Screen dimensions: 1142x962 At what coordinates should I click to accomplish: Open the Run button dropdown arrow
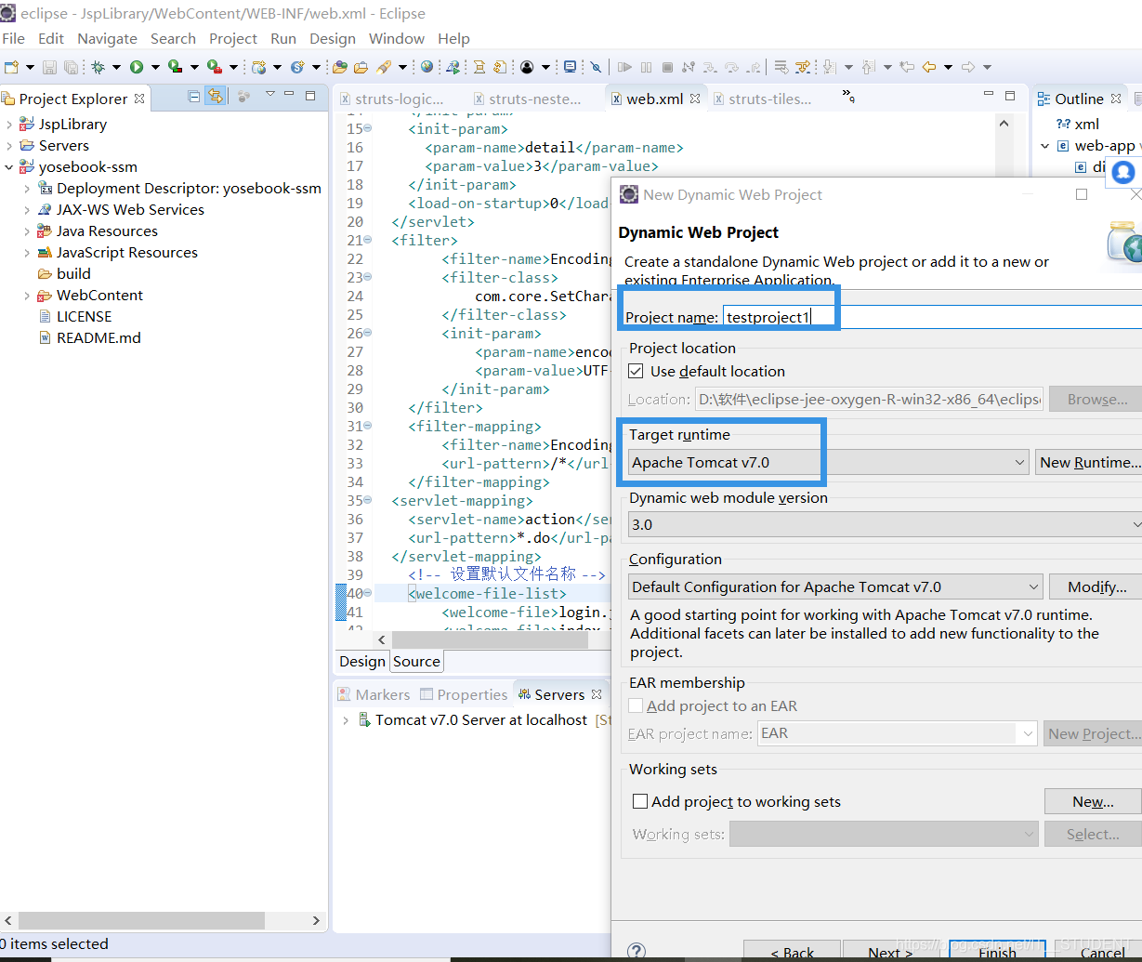(155, 67)
